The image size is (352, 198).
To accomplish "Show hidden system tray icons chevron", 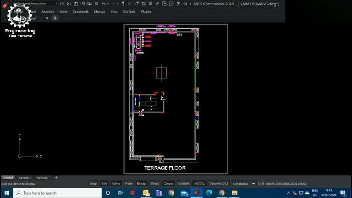I will pos(288,193).
